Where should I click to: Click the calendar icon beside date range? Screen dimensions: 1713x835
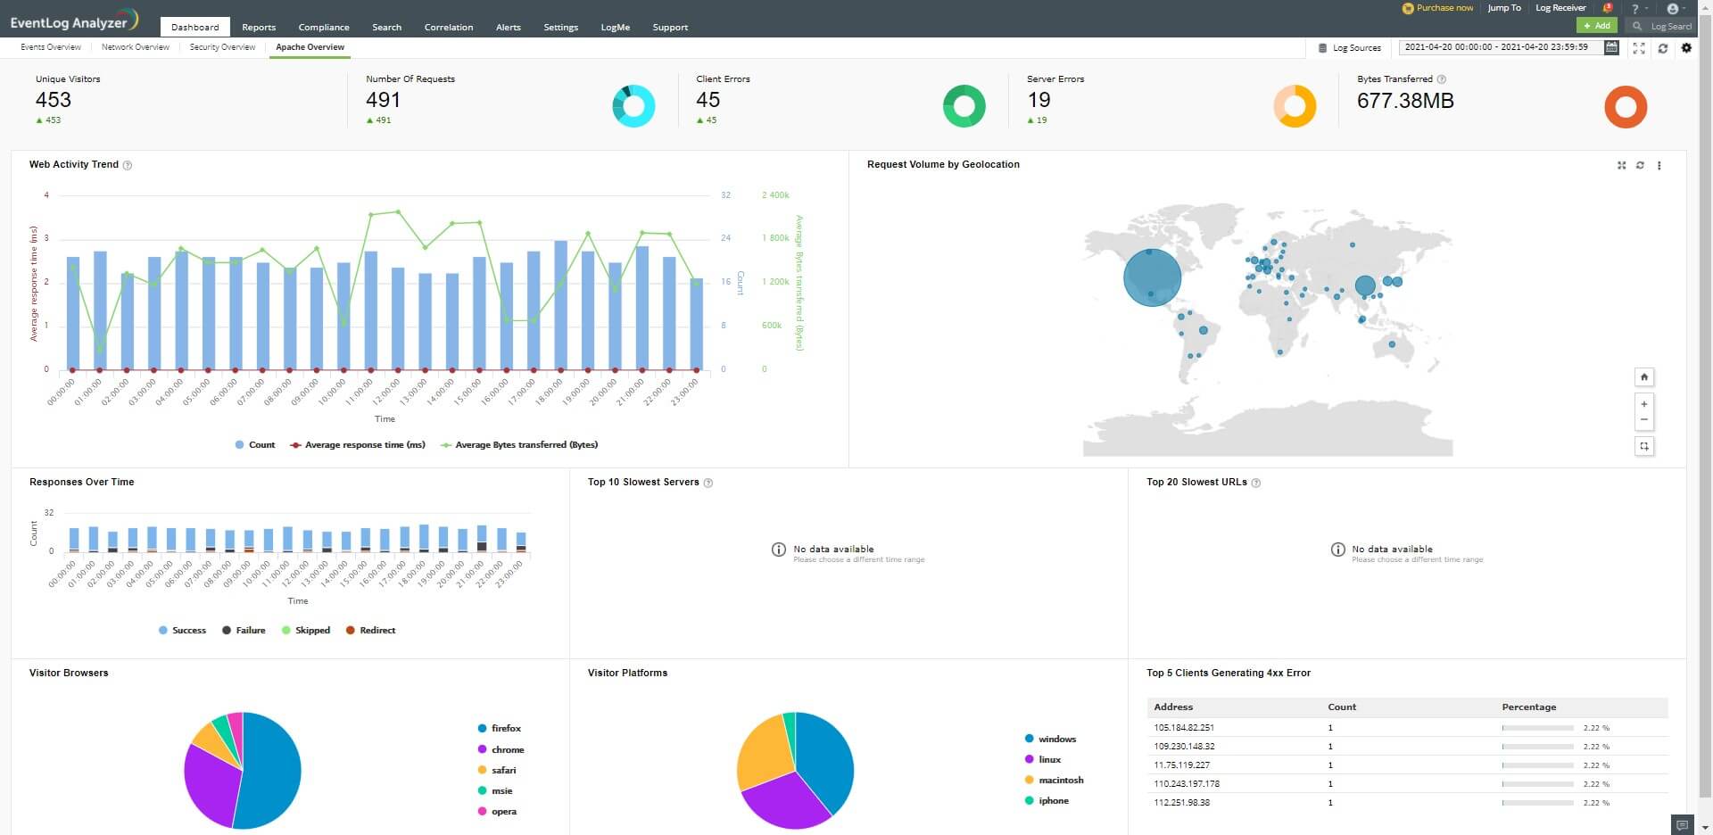click(1611, 47)
